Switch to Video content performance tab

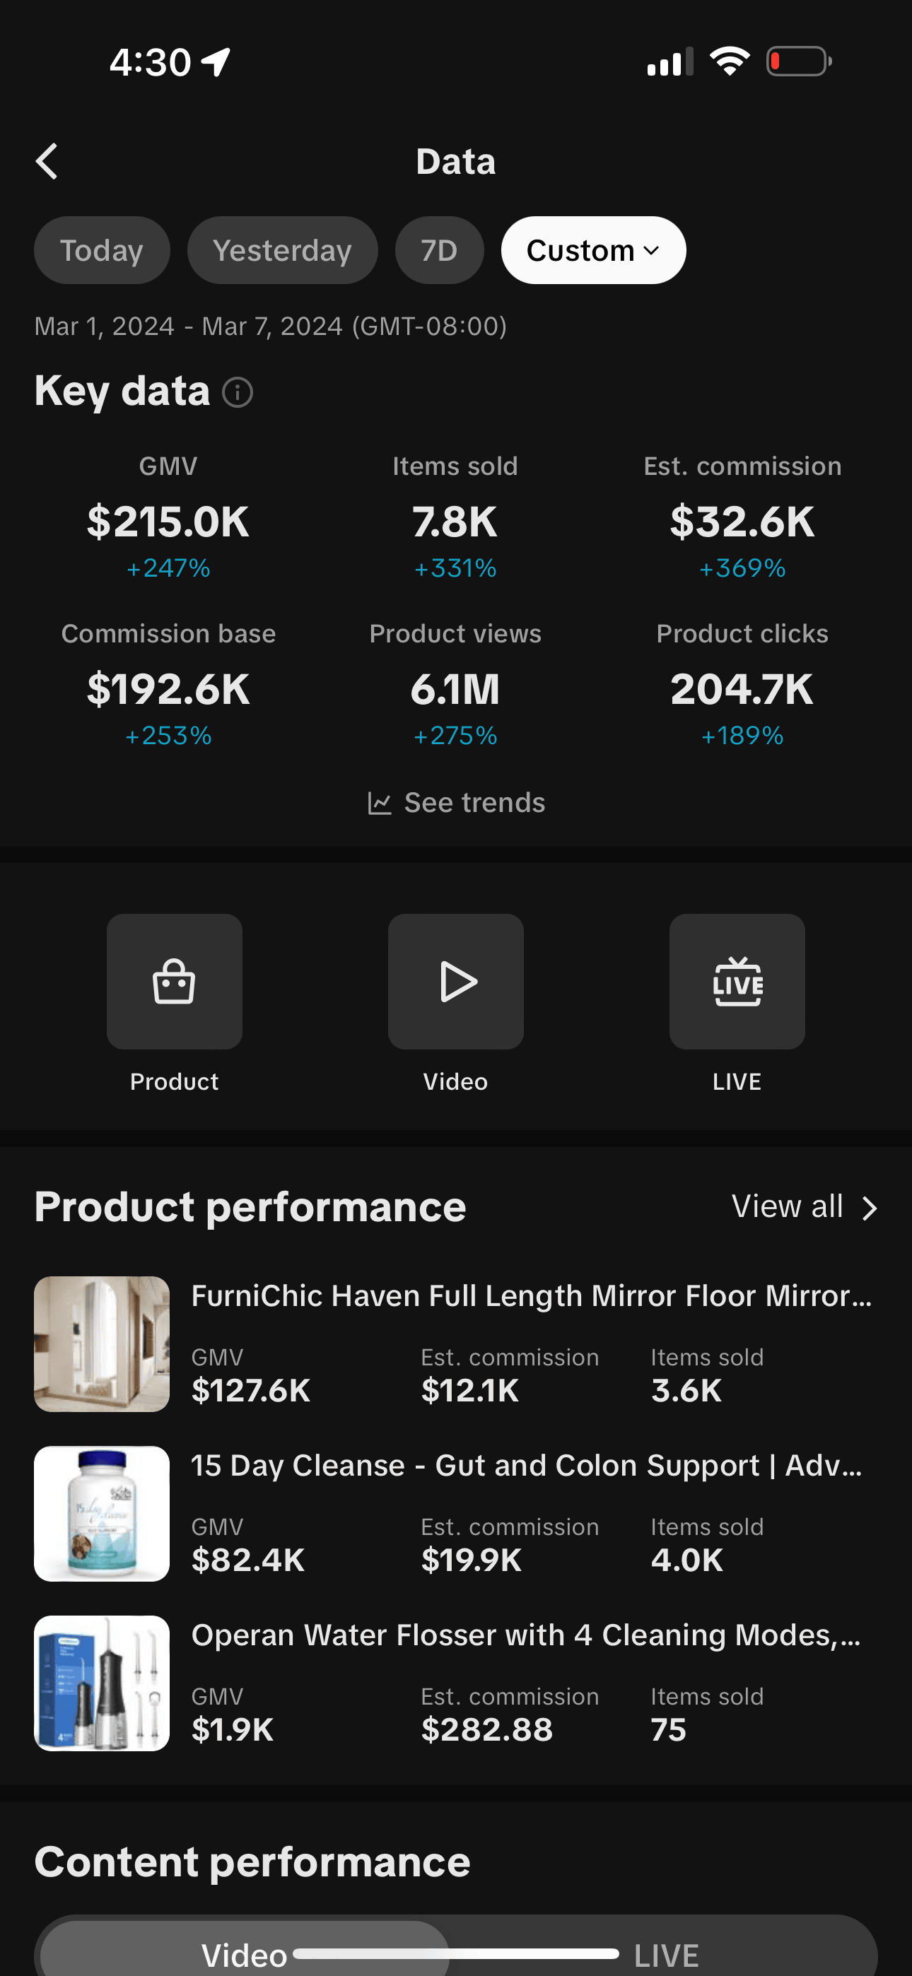[x=244, y=1953]
